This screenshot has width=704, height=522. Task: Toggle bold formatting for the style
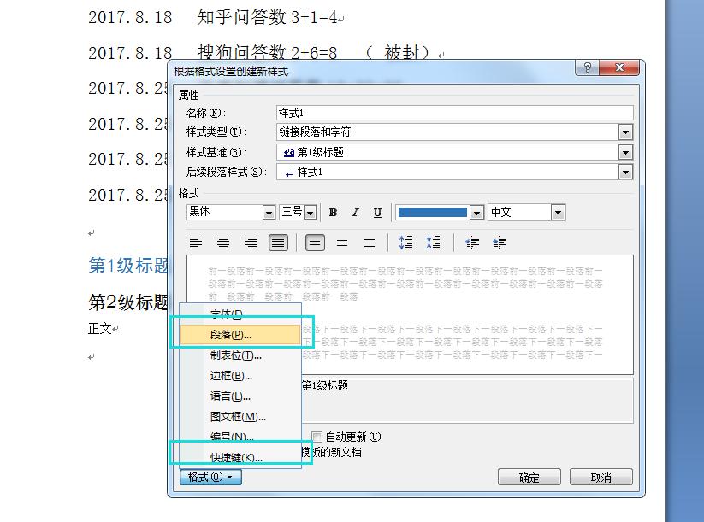tap(333, 211)
